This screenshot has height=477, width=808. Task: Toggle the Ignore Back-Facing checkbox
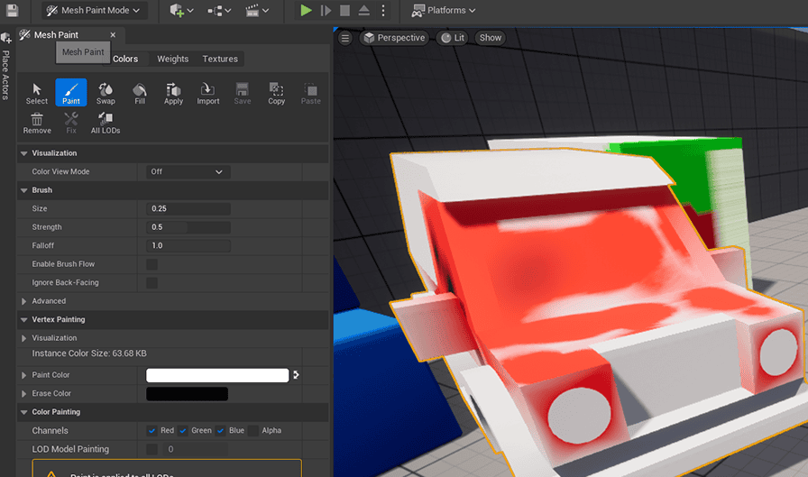point(152,283)
